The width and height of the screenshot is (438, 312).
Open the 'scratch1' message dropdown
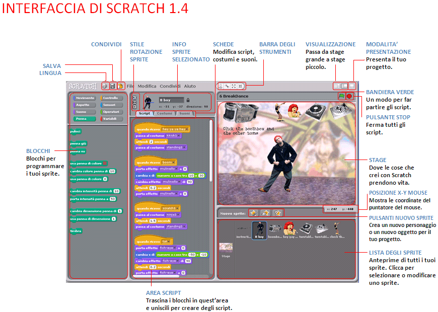coord(171,208)
